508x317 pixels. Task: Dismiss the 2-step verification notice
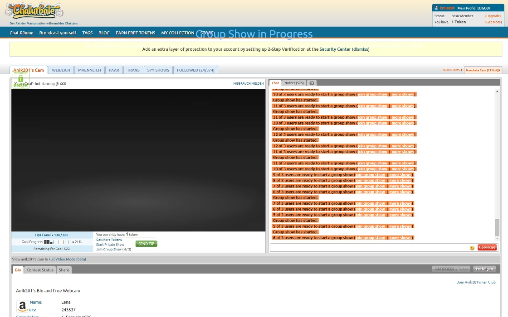[360, 49]
